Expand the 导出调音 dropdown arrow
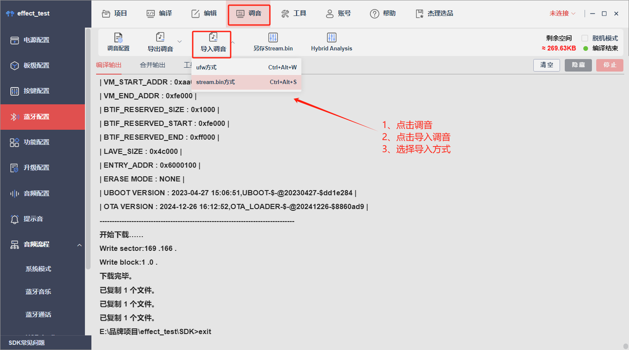This screenshot has height=350, width=629. coord(179,42)
